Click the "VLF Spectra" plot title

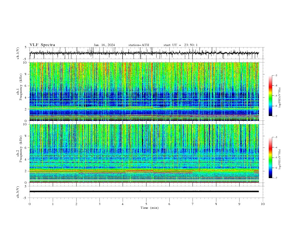(42, 45)
